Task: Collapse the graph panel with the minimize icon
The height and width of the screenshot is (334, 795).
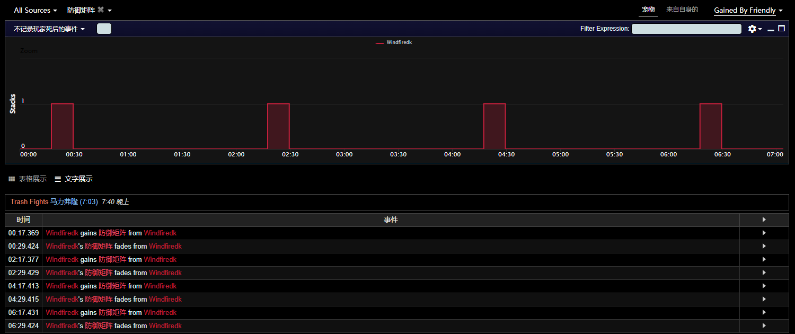Action: click(x=771, y=29)
